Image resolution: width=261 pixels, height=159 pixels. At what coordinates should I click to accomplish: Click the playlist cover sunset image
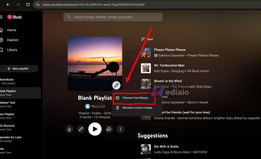click(95, 64)
